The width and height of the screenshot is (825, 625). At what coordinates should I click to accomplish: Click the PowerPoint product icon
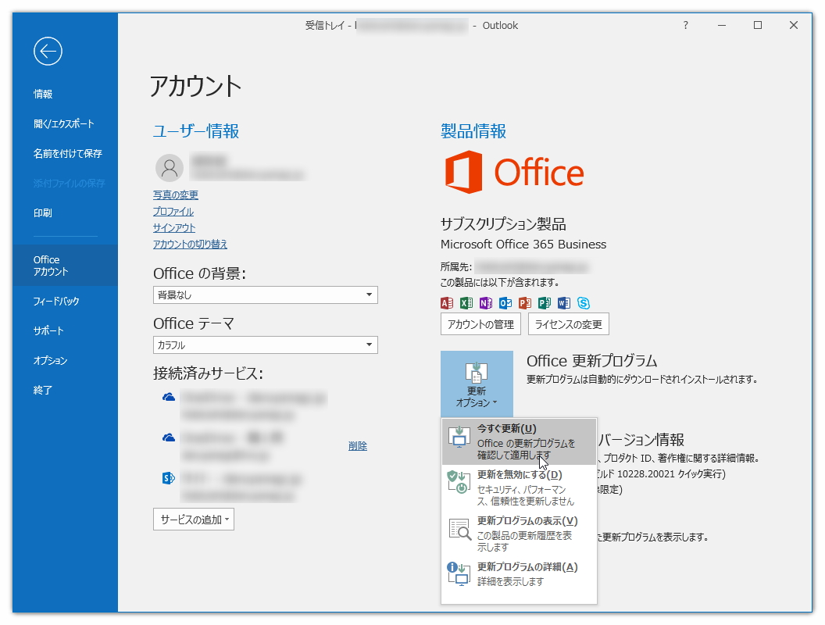point(525,302)
